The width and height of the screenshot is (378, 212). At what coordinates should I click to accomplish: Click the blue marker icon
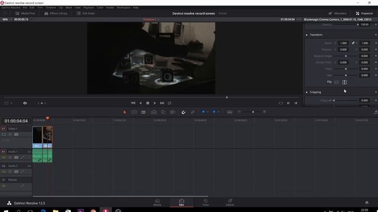coord(214,112)
